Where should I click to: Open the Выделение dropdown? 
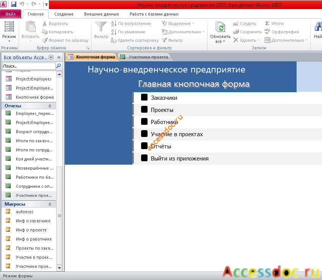177,24
